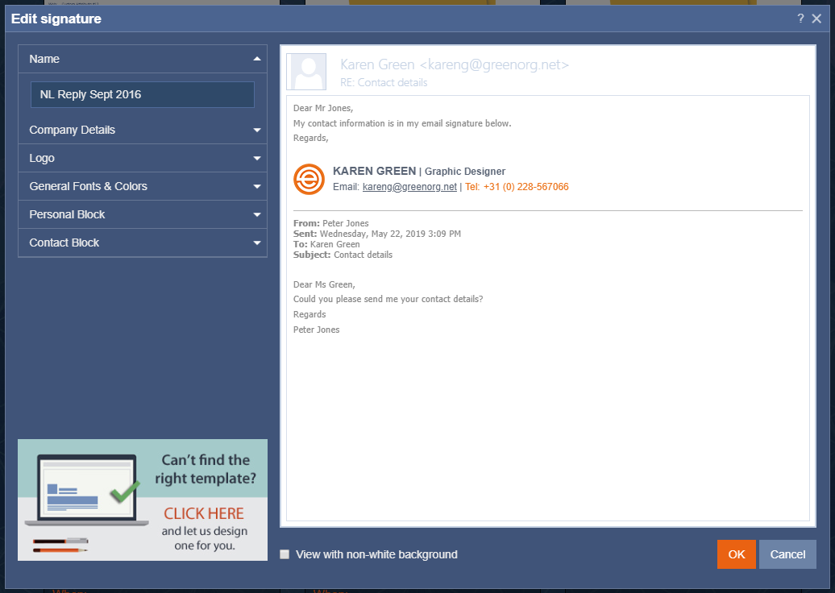
Task: Enable View with non-white background
Action: click(285, 554)
